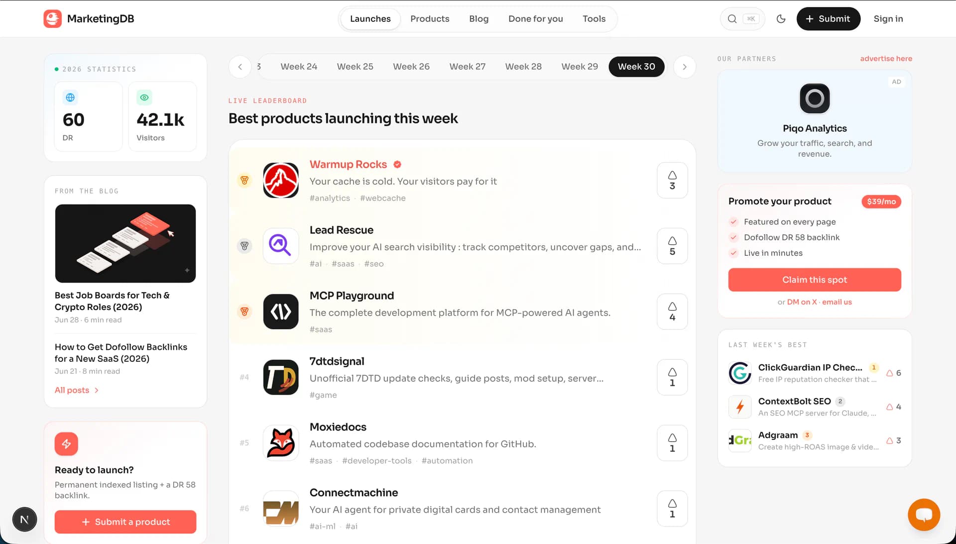Click the Piqo Analytics logo icon

coord(815,99)
